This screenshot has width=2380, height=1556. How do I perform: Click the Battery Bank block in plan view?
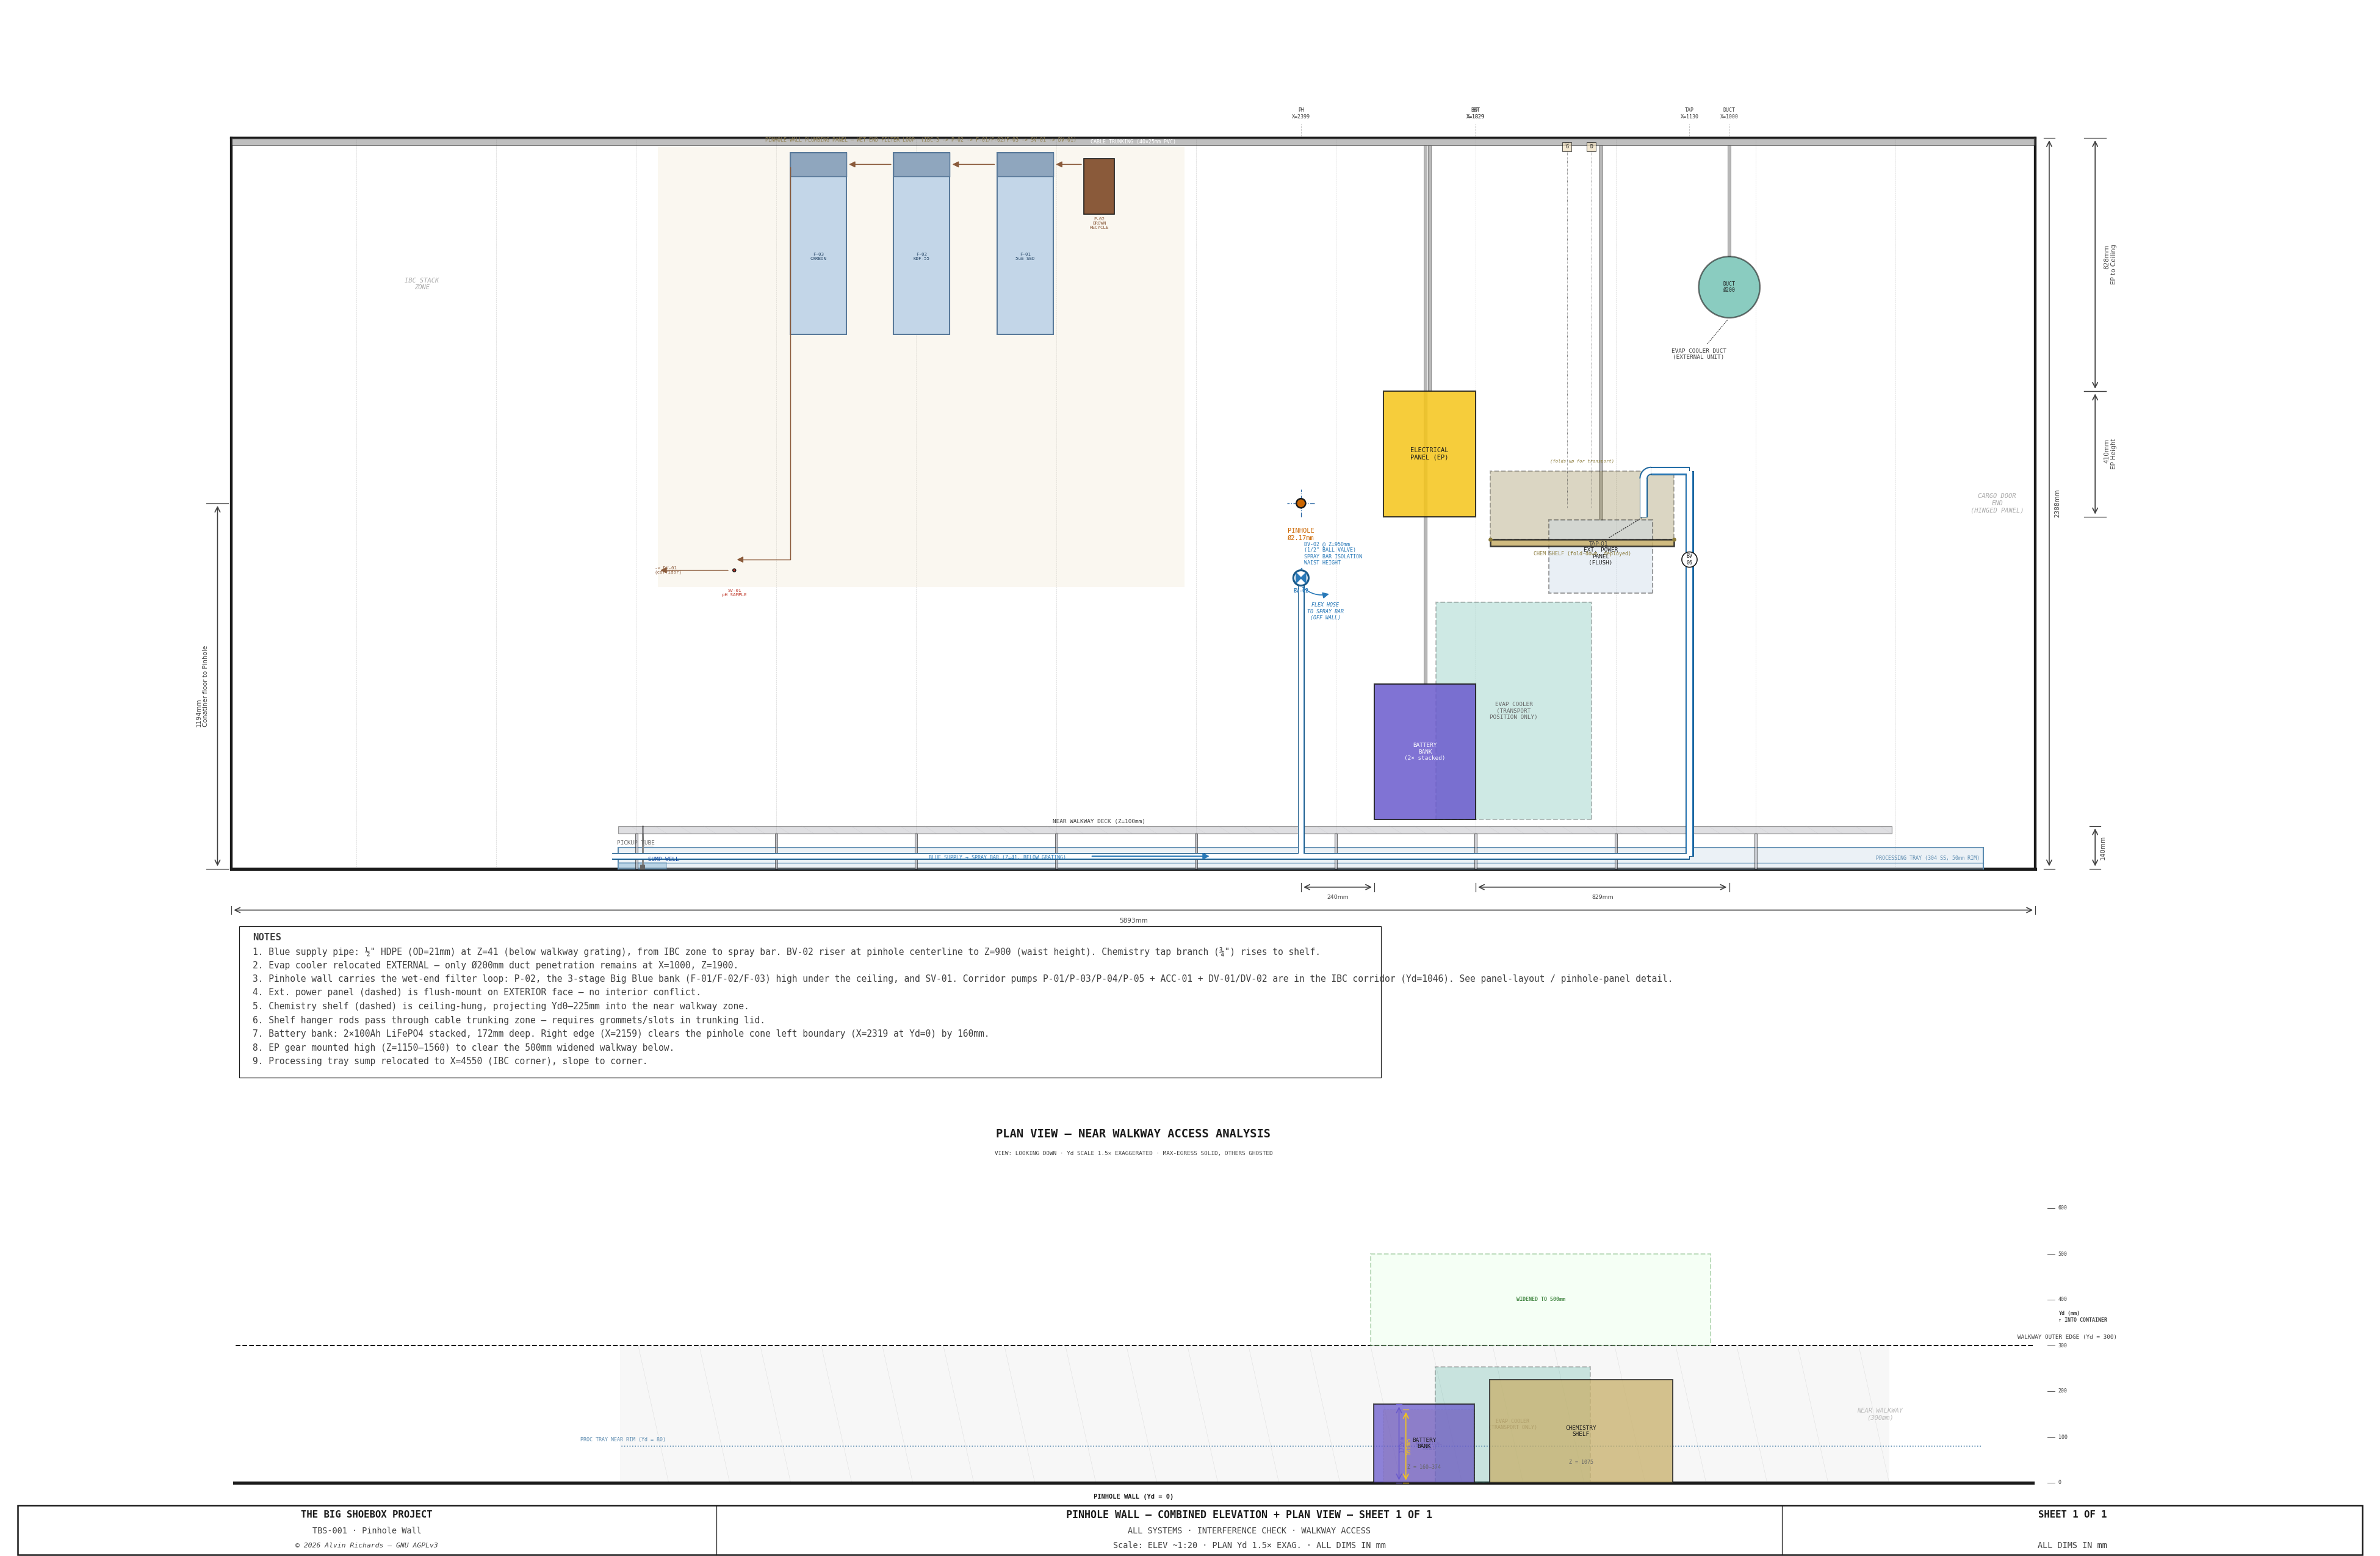[1423, 1443]
